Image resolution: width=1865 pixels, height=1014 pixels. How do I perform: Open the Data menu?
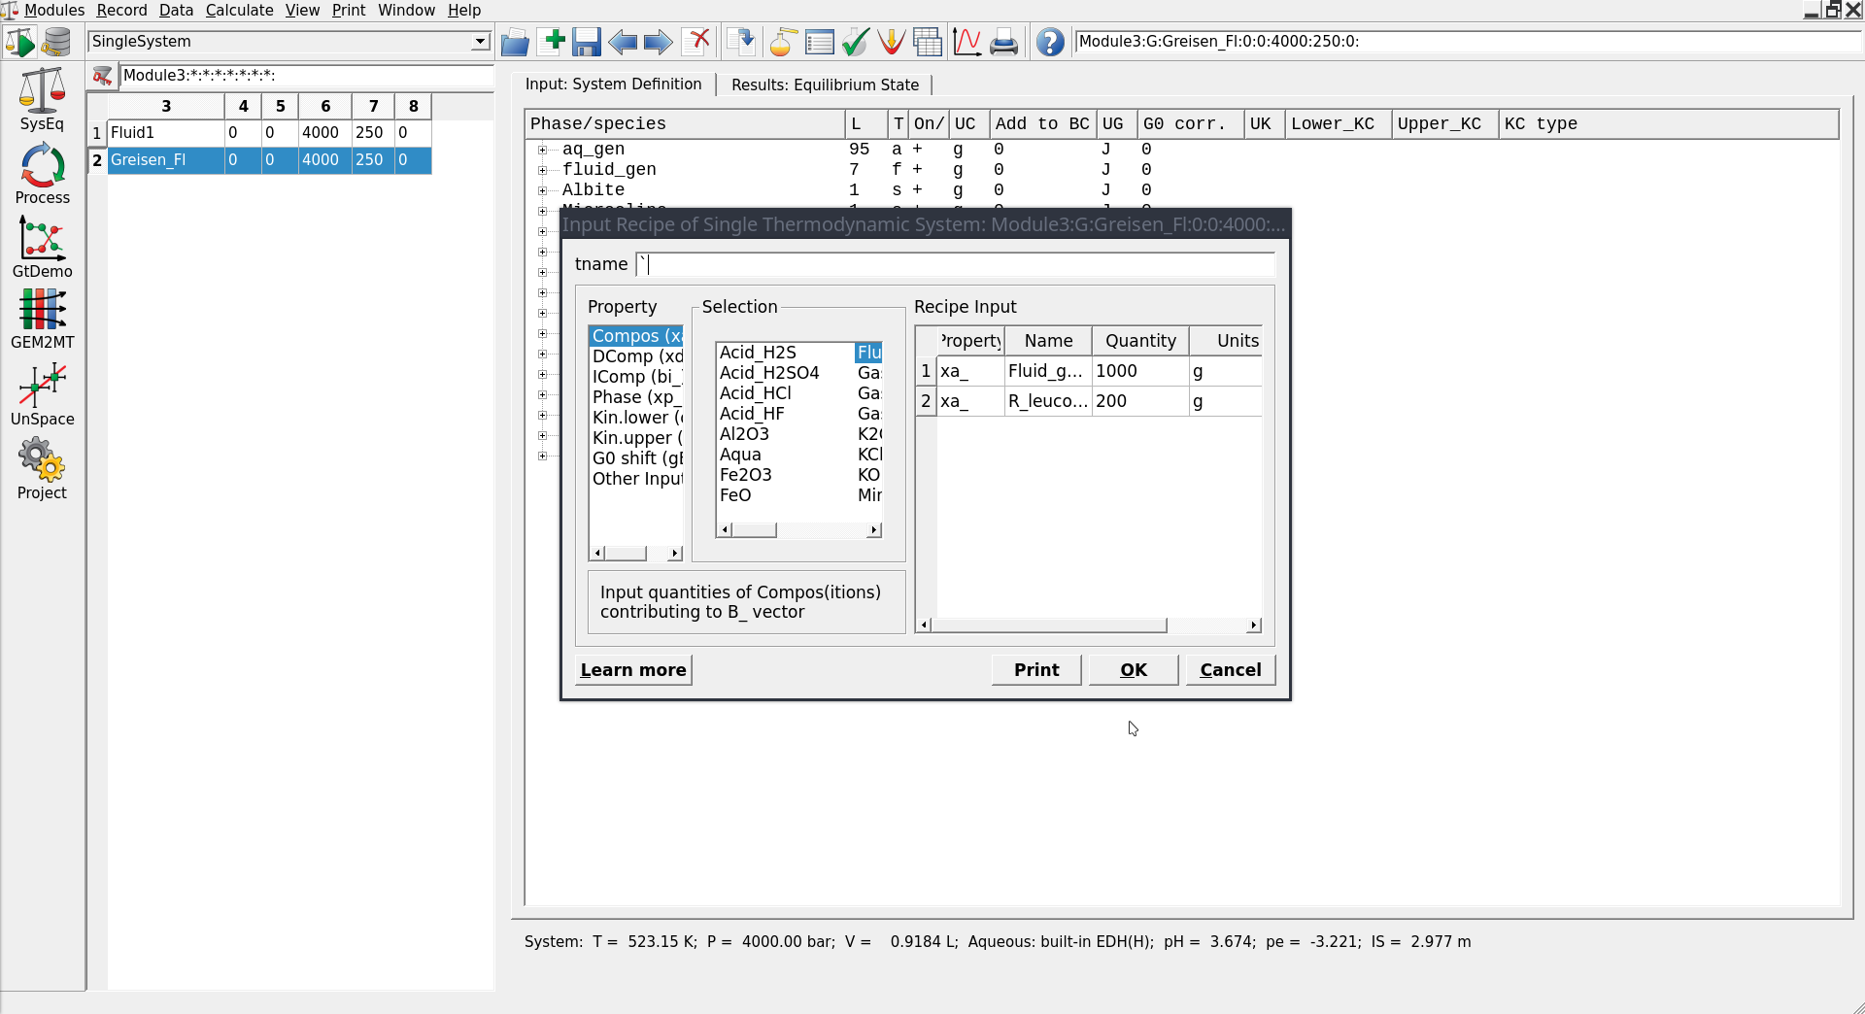[176, 10]
